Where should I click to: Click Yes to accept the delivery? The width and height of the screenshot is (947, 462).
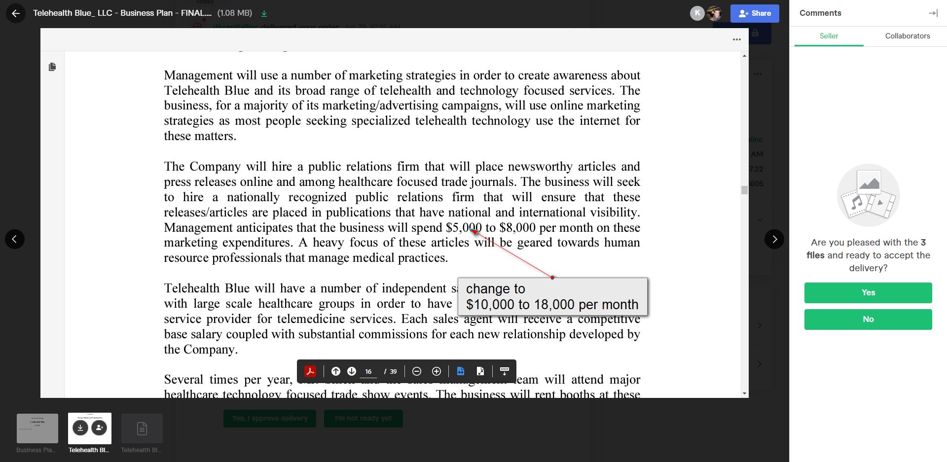pos(868,292)
